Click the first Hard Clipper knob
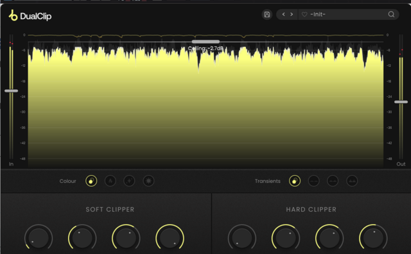Image resolution: width=411 pixels, height=254 pixels. click(242, 238)
